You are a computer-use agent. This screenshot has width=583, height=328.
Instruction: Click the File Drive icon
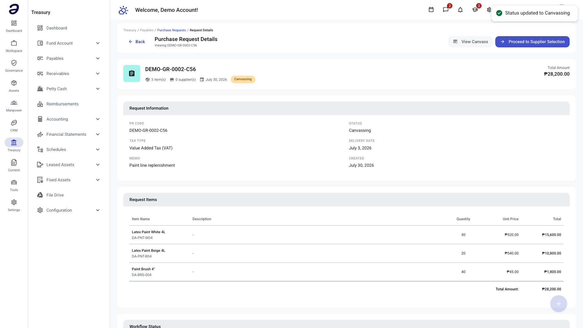pos(40,195)
